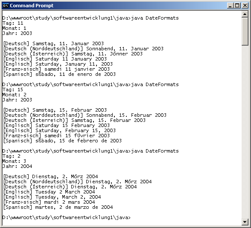The width and height of the screenshot is (251, 228).
Task: Click the scroll up arrow
Action: coord(245,14)
